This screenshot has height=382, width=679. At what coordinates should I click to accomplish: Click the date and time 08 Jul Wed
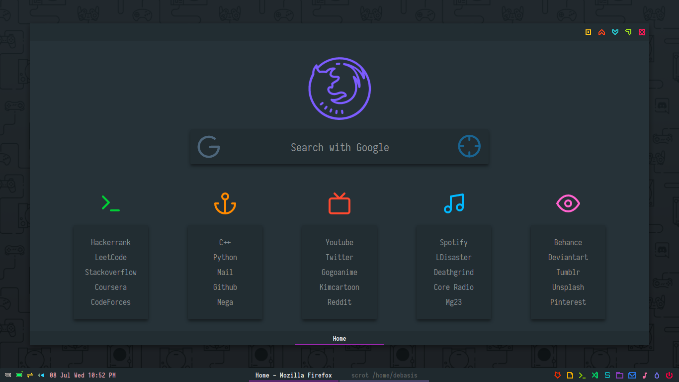coord(83,375)
